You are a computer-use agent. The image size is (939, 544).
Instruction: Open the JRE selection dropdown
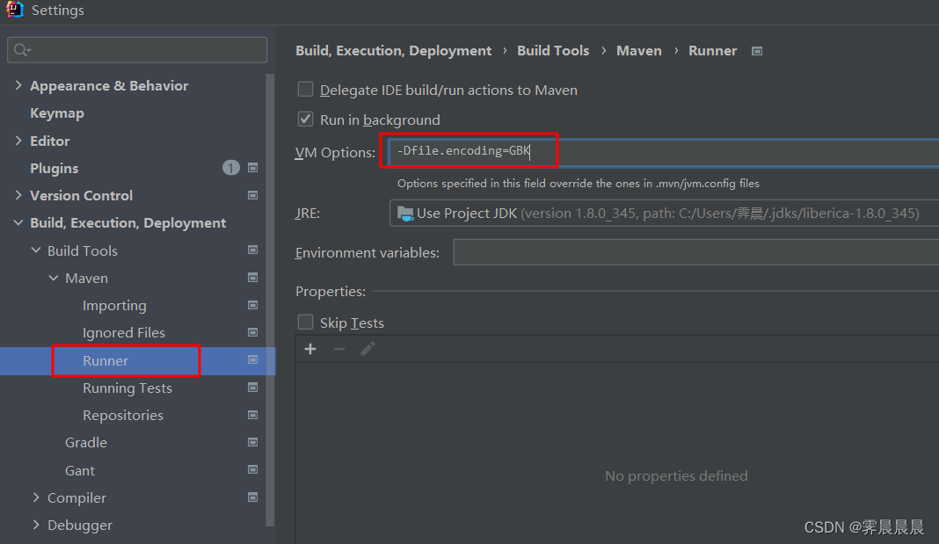tap(664, 214)
